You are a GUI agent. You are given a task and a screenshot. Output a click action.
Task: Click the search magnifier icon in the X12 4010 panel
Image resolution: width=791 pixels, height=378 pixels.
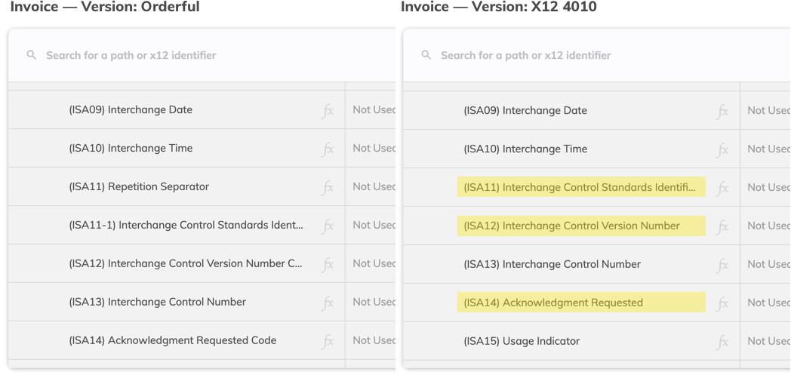[426, 55]
